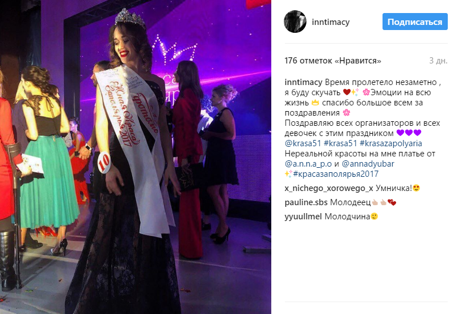Click the Подписаться follow button
The height and width of the screenshot is (314, 458).
click(x=415, y=22)
